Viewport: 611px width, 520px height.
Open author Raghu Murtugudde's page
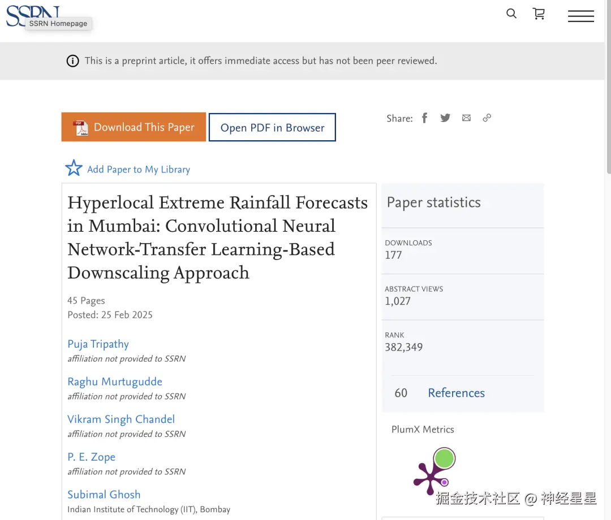click(x=115, y=382)
